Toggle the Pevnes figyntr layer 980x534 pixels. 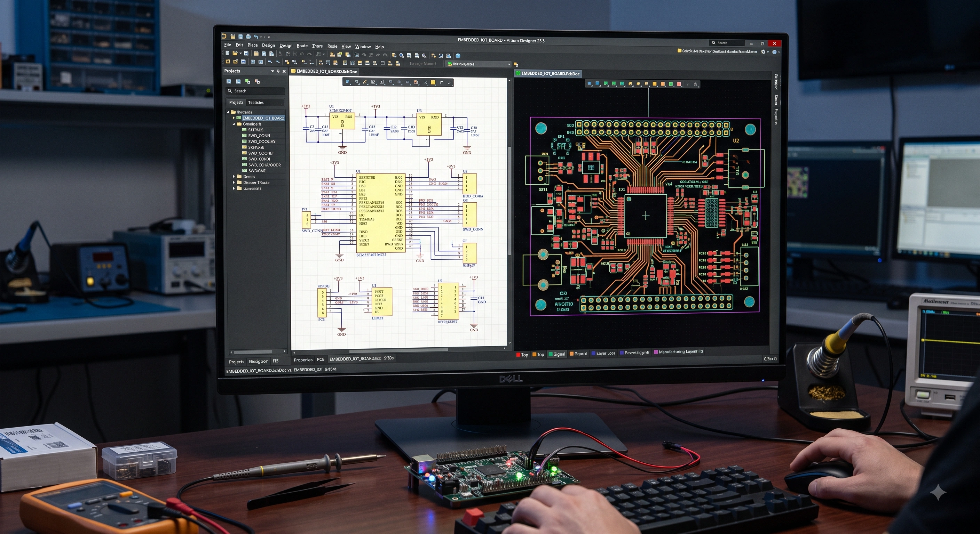pos(634,353)
